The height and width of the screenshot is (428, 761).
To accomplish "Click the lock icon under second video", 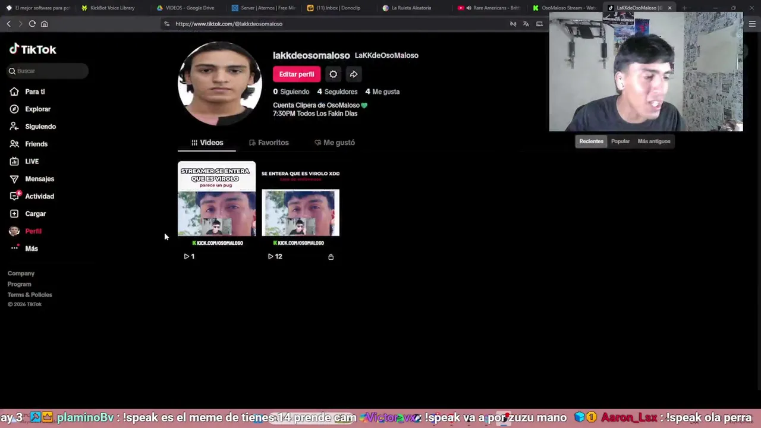I will (x=331, y=257).
